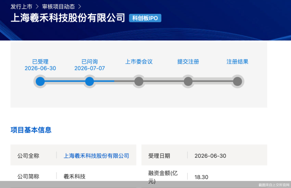
Task: Click the page title 上海羲禾科技股份有限公司
Action: pos(68,18)
